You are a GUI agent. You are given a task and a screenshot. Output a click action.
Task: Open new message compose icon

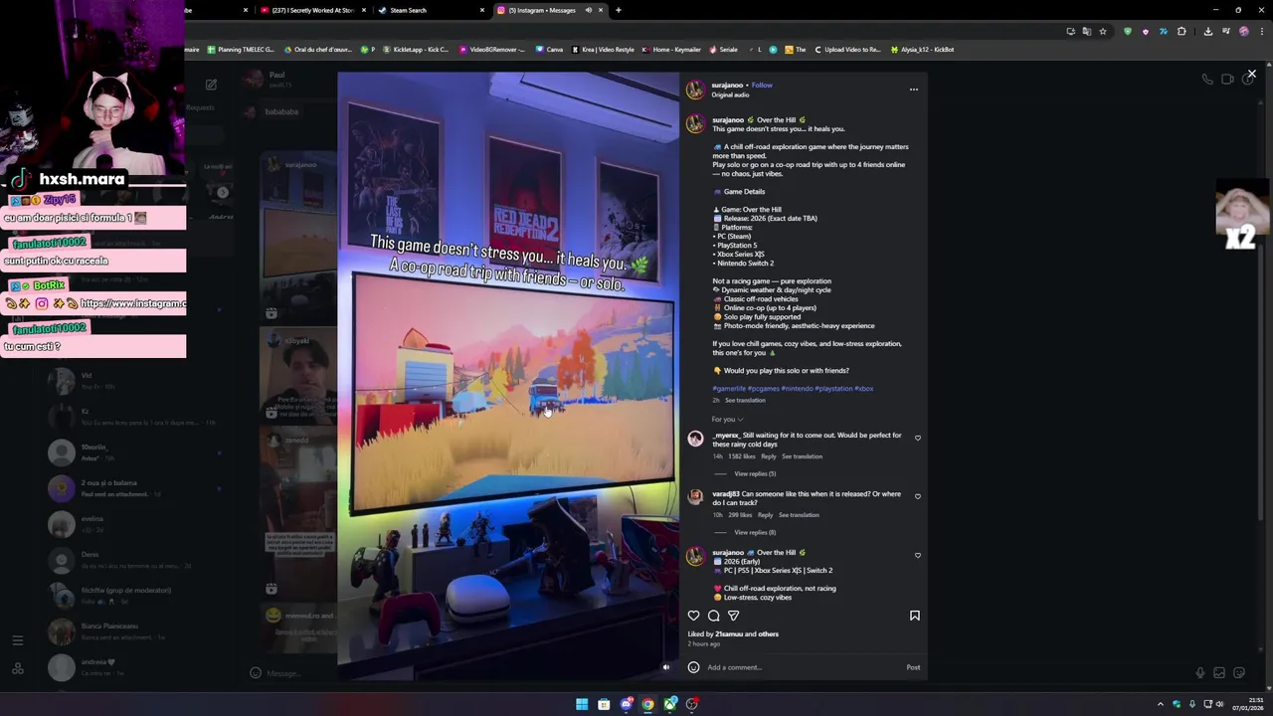211,85
